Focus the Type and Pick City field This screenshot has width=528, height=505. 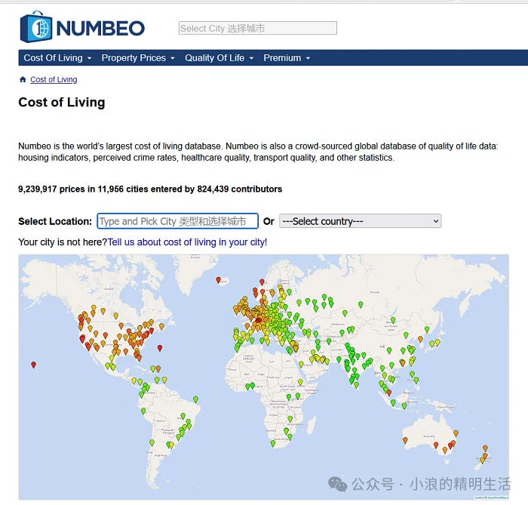pyautogui.click(x=178, y=221)
